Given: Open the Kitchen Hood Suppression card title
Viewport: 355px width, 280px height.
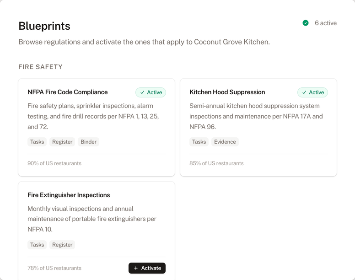Looking at the screenshot, I should click(x=227, y=92).
